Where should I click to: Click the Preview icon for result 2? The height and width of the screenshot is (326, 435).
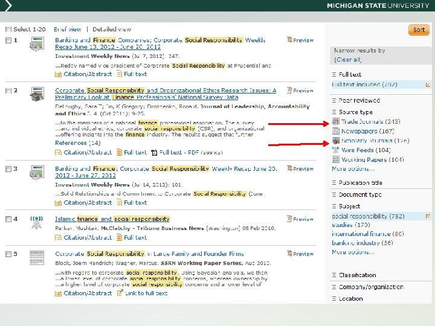[x=289, y=90]
